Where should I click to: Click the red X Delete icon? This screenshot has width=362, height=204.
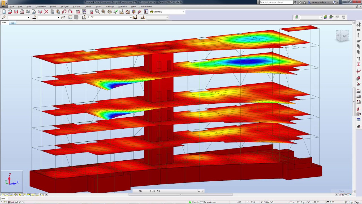click(46, 12)
